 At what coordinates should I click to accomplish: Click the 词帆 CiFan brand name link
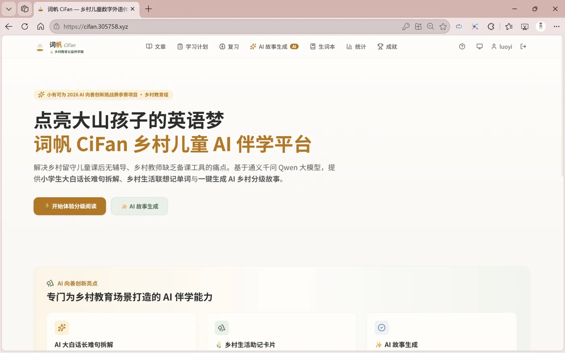pos(63,45)
